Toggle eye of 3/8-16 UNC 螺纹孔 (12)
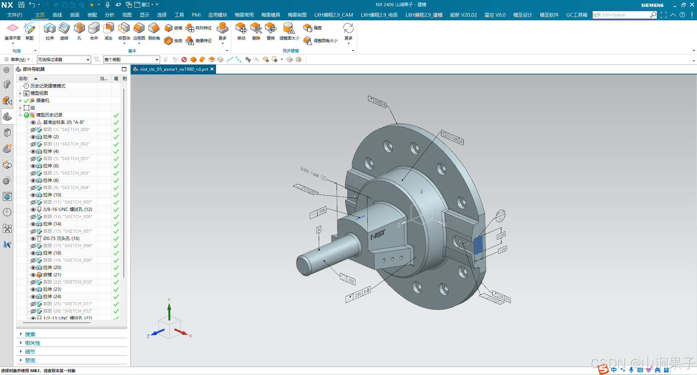The height and width of the screenshot is (375, 697). [33, 209]
